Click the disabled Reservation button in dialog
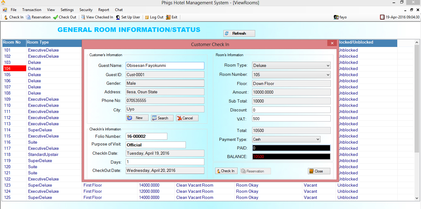Screen dimensions: 421x209 (255, 171)
